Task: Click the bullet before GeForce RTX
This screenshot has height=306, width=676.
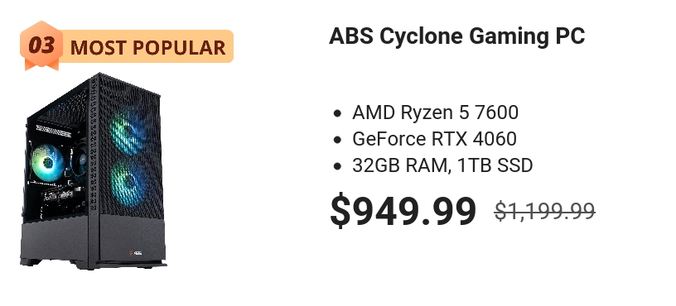Action: (337, 140)
